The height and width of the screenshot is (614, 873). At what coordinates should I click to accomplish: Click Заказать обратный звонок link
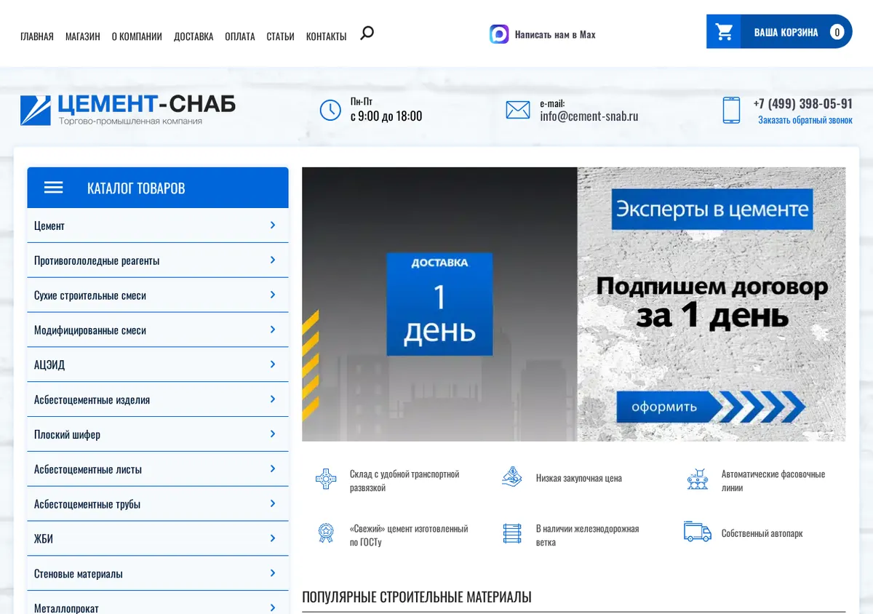(x=805, y=120)
